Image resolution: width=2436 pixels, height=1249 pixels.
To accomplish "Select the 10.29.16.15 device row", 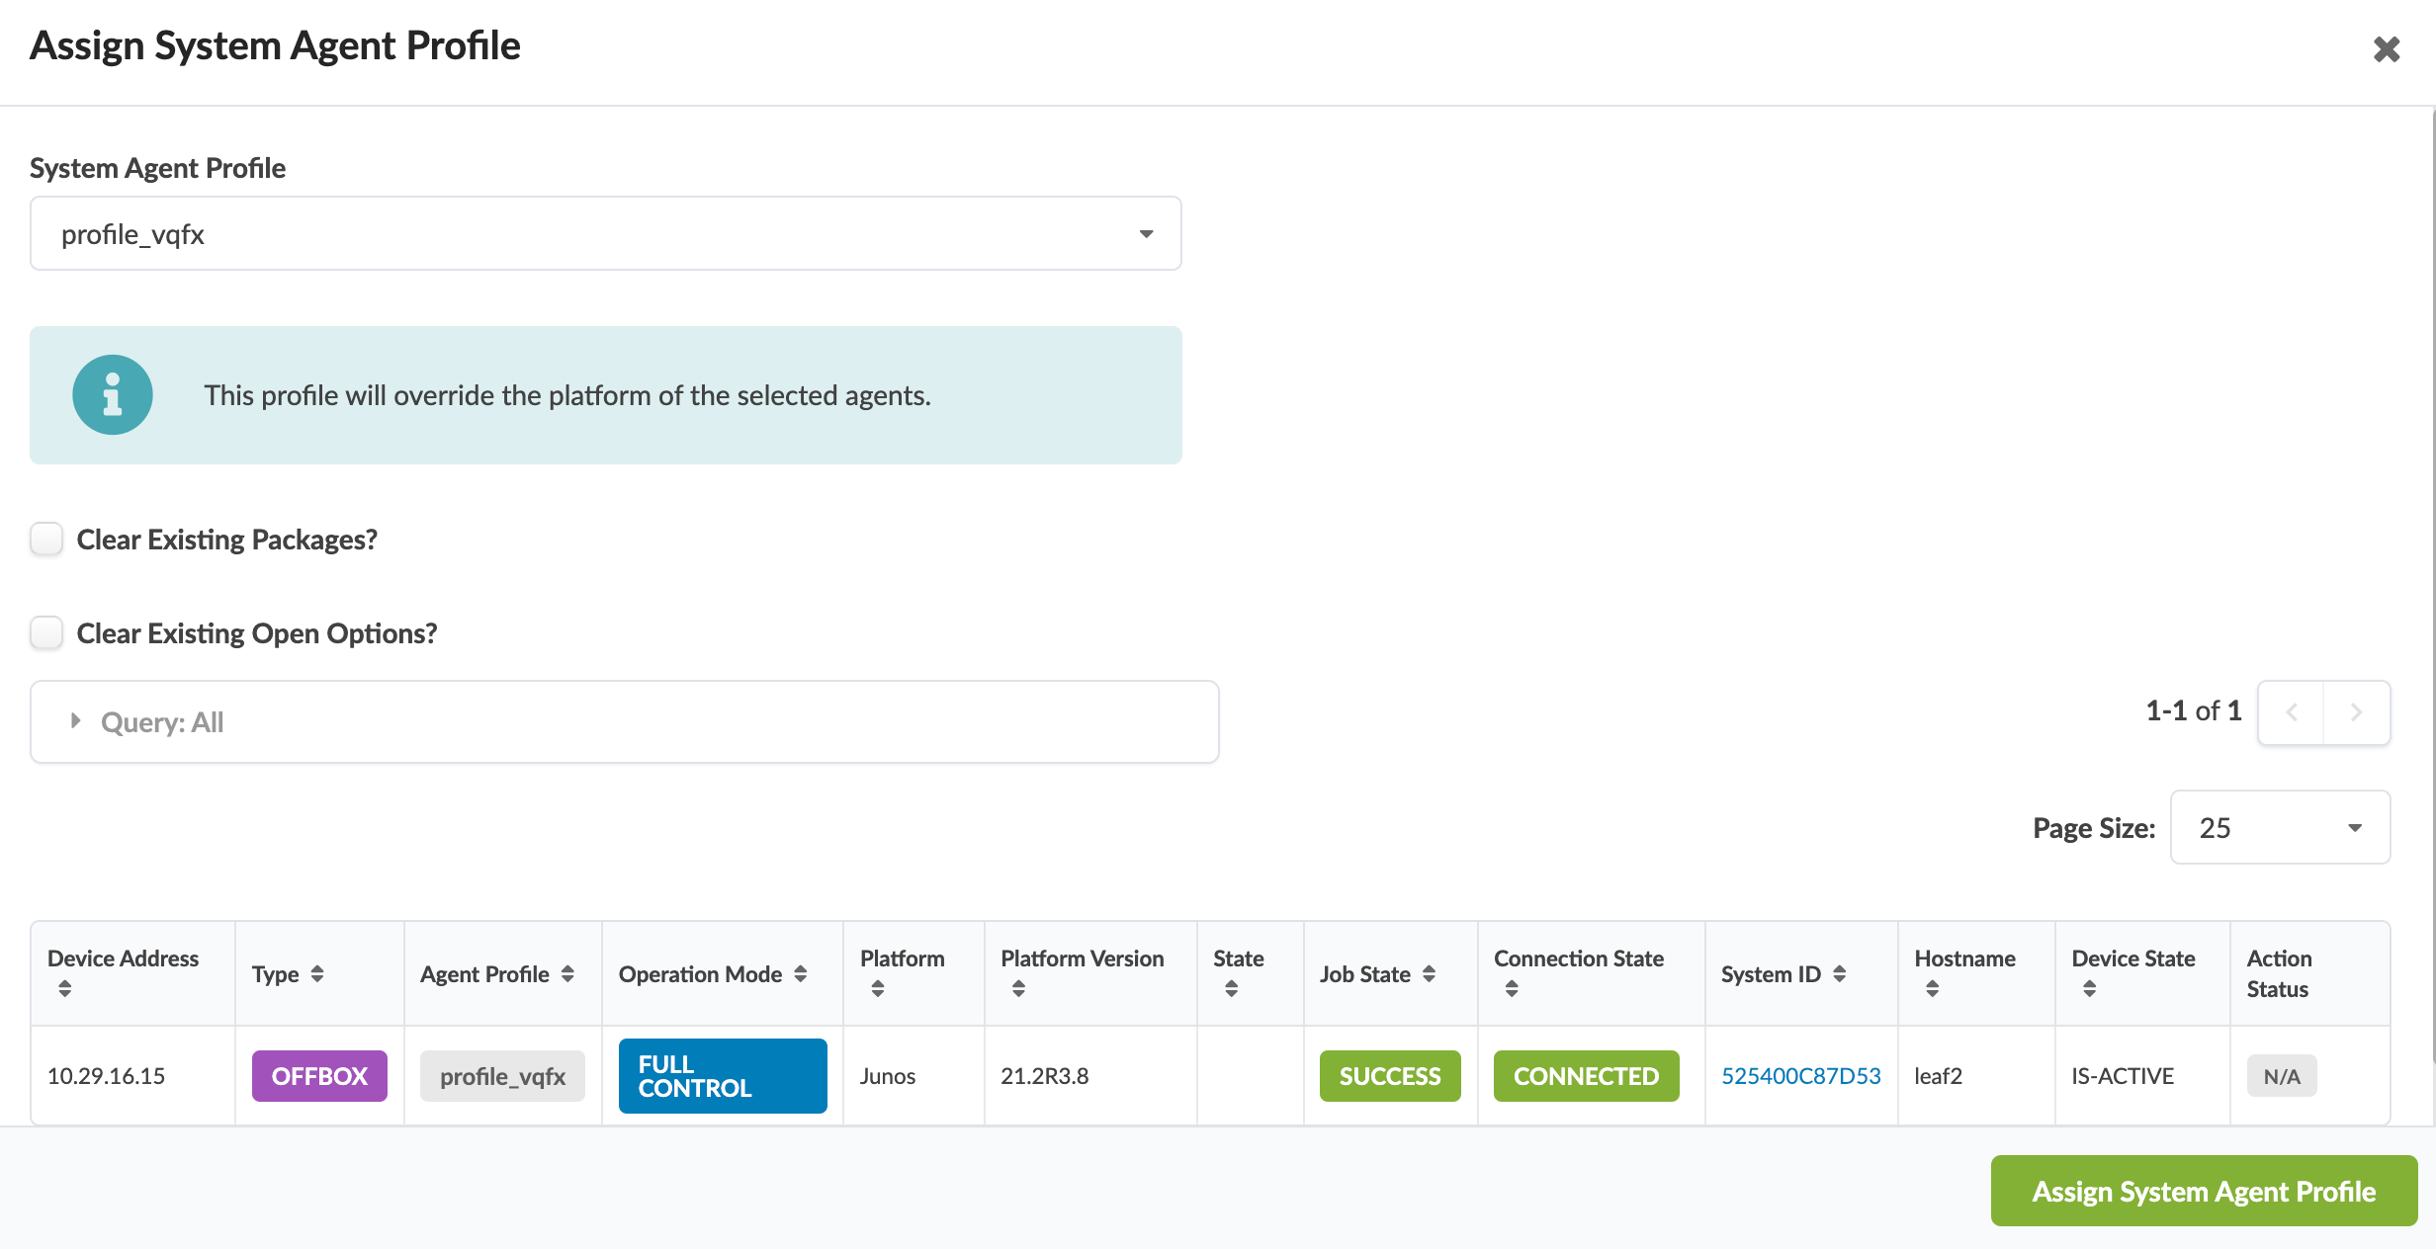I will 107,1075.
